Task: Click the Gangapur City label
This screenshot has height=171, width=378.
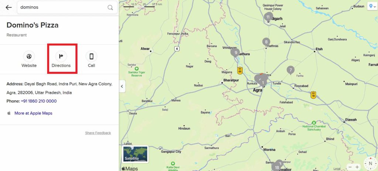Action: (x=171, y=152)
